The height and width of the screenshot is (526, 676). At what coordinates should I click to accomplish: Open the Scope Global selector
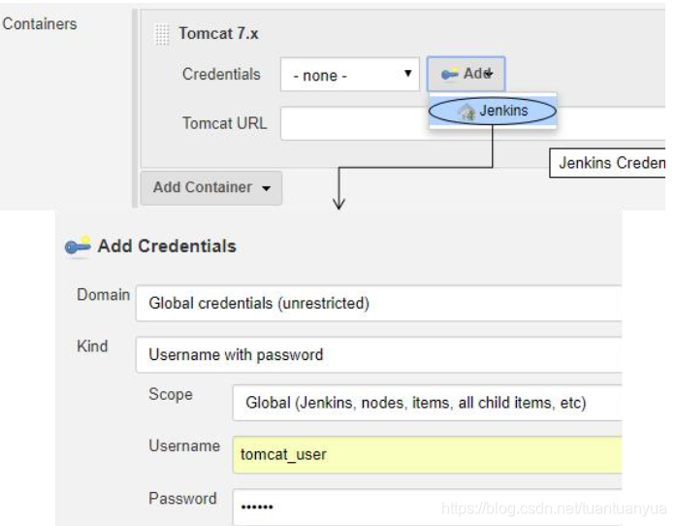click(x=427, y=403)
